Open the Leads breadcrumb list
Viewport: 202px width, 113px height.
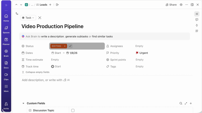[42, 5]
